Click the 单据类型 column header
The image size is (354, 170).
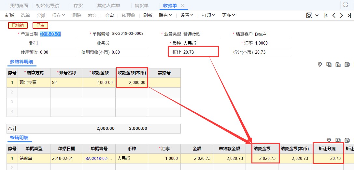pos(34,149)
